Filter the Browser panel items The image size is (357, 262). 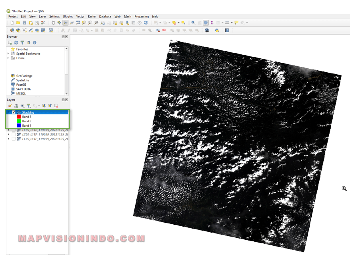coord(22,42)
